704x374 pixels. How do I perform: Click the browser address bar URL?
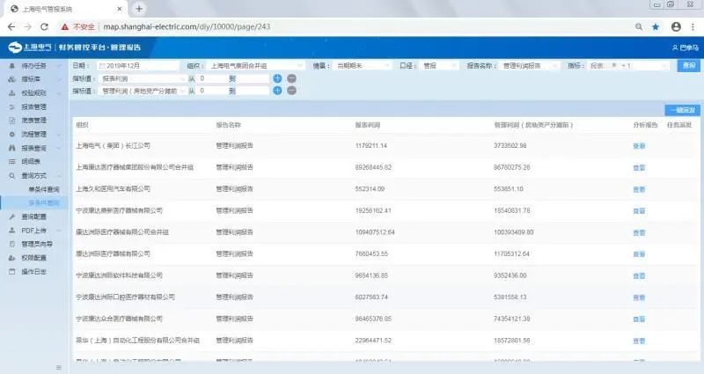pyautogui.click(x=187, y=26)
